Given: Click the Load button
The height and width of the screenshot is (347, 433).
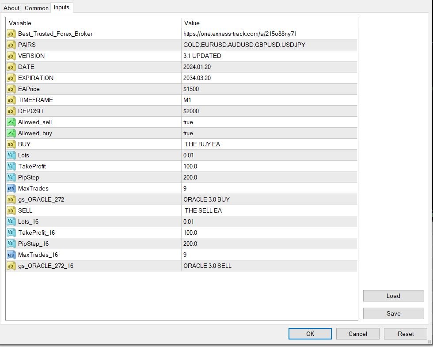Looking at the screenshot, I should 393,296.
